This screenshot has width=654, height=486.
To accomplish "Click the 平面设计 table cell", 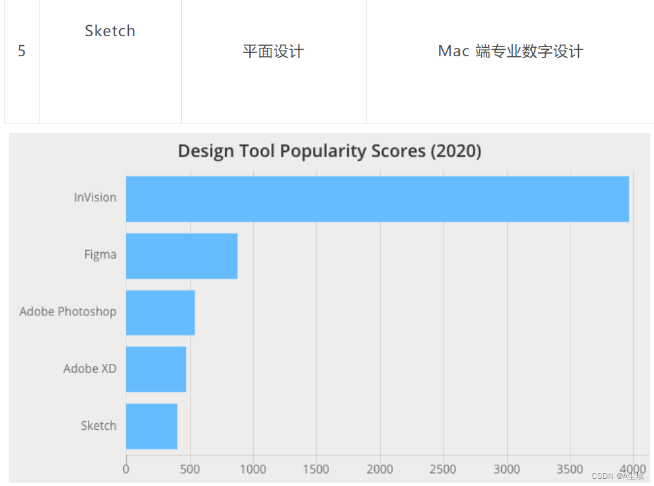I will click(x=274, y=61).
